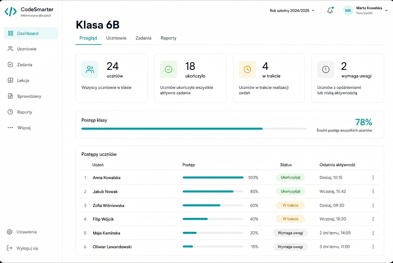Open the Marta Kowalska account menu chevron
Viewport: 393px width, 263px height.
tap(386, 11)
